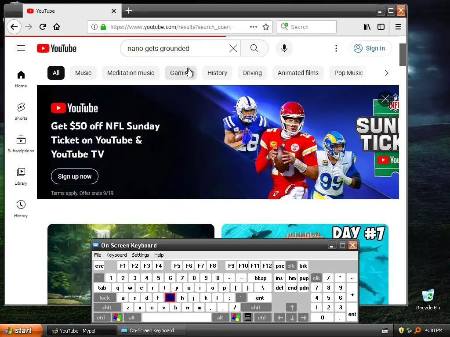The height and width of the screenshot is (337, 450).
Task: Toggle the left alt key
Action: [x=132, y=318]
